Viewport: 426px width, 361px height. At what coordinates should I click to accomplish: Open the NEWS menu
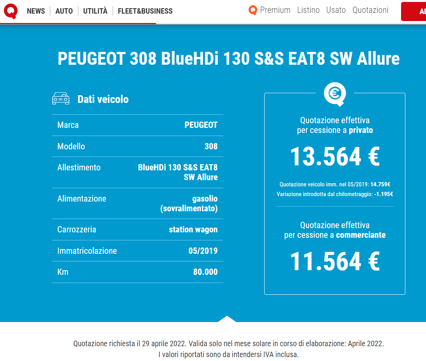coord(36,11)
